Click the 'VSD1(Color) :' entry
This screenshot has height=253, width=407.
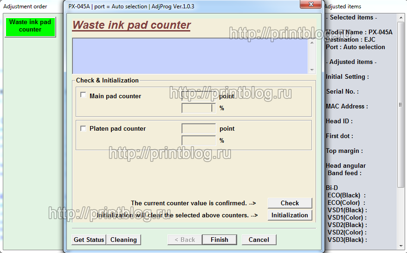347,217
